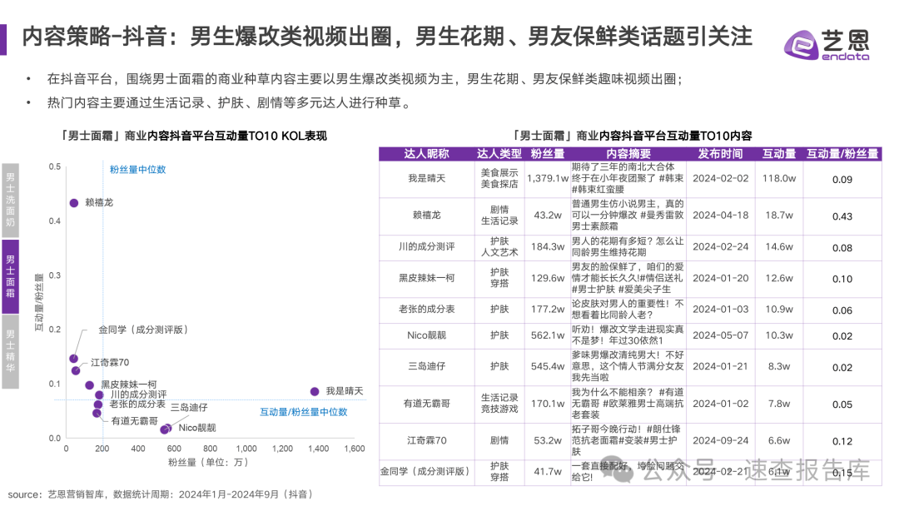
Task: Click the Nico靓靓 name cell in table
Action: coord(426,335)
